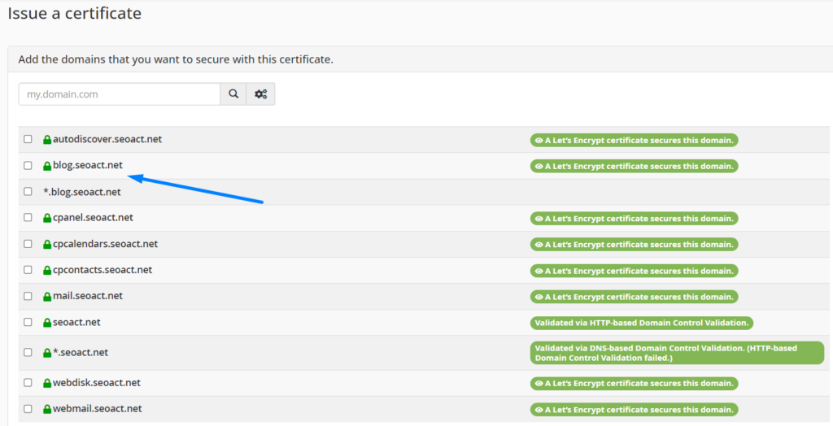
Task: View certificate badge for cpcontacts.seoact.net
Action: click(634, 271)
